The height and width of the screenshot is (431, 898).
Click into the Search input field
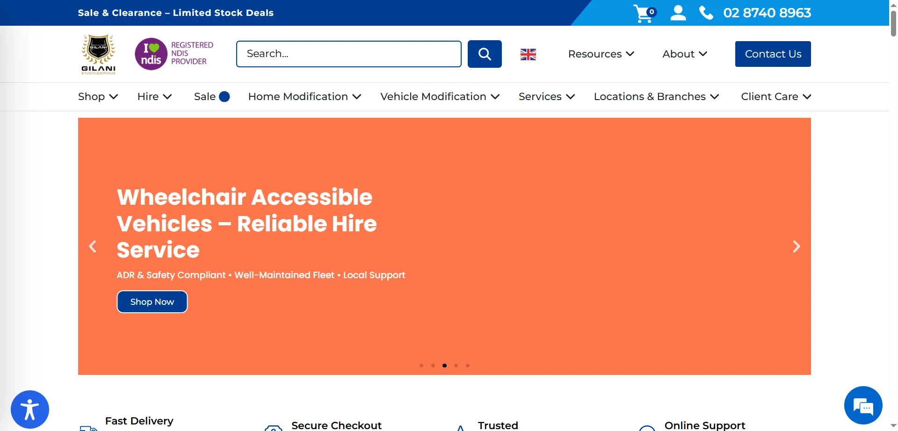tap(348, 54)
